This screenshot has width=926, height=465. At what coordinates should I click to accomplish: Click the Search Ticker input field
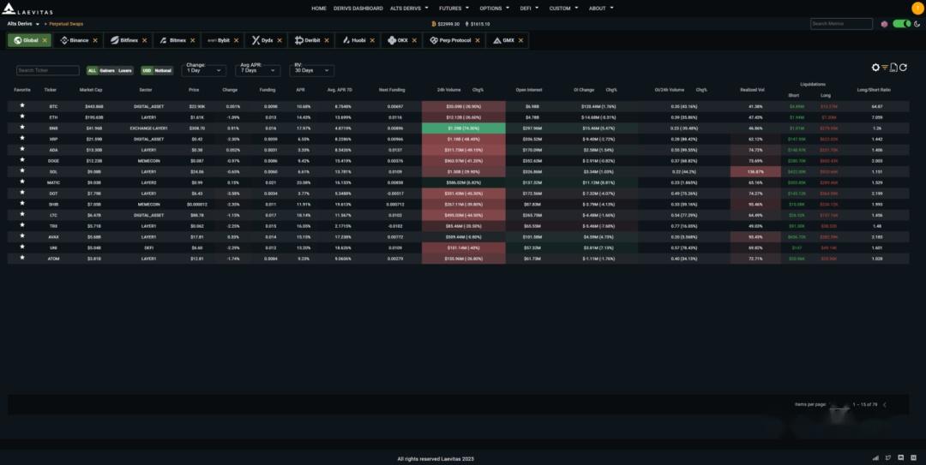click(48, 70)
